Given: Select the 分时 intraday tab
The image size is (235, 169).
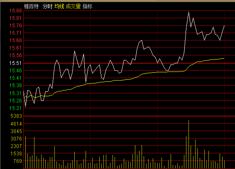Looking at the screenshot, I should click(x=47, y=7).
